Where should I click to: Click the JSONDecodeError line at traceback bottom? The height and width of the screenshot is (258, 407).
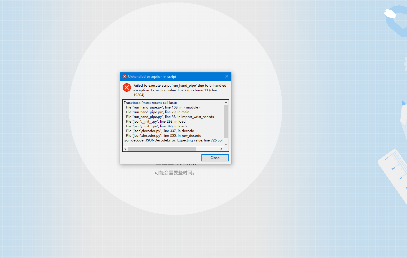tap(173, 140)
